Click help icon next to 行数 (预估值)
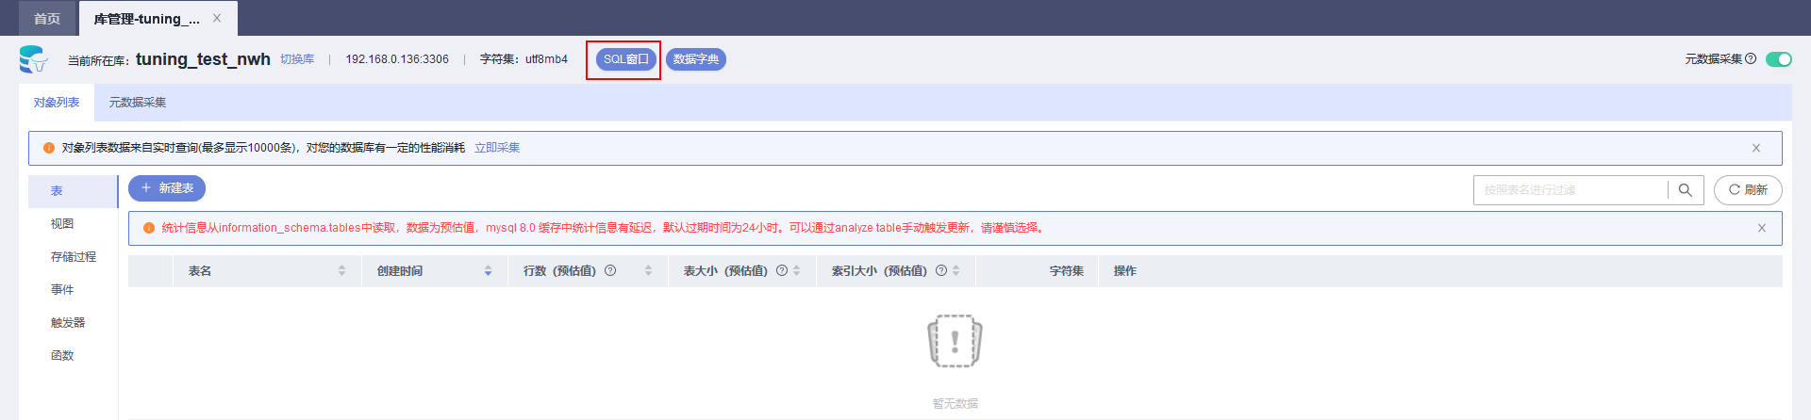1811x420 pixels. tap(610, 270)
